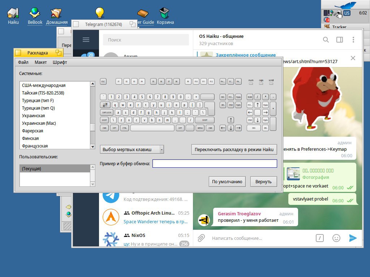
Task: Select Финская keymap
Action: click(x=55, y=138)
